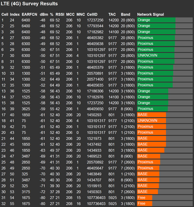Select CellID 1463849

(x=94, y=174)
